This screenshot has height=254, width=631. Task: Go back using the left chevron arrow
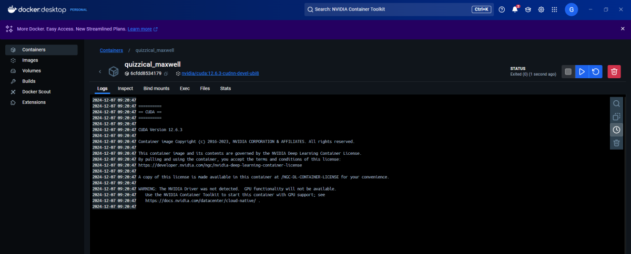(x=100, y=71)
